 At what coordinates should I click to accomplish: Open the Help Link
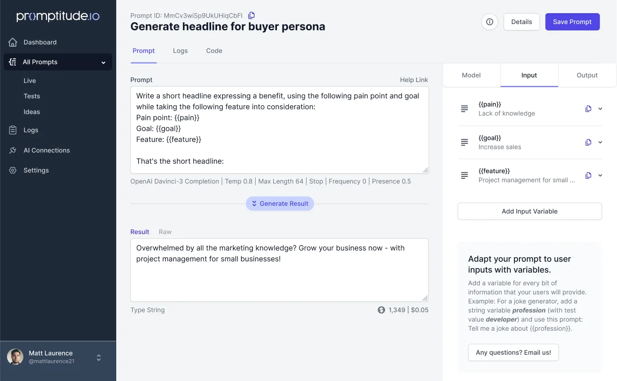[414, 80]
